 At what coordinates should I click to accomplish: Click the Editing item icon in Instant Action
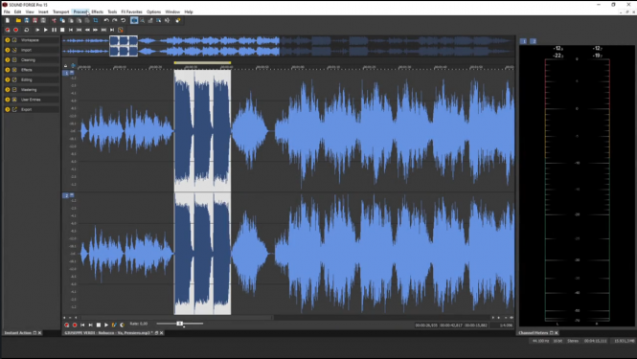[x=14, y=79]
